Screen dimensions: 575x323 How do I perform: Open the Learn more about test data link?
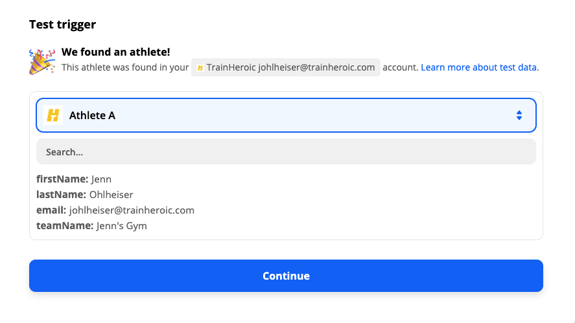point(480,67)
